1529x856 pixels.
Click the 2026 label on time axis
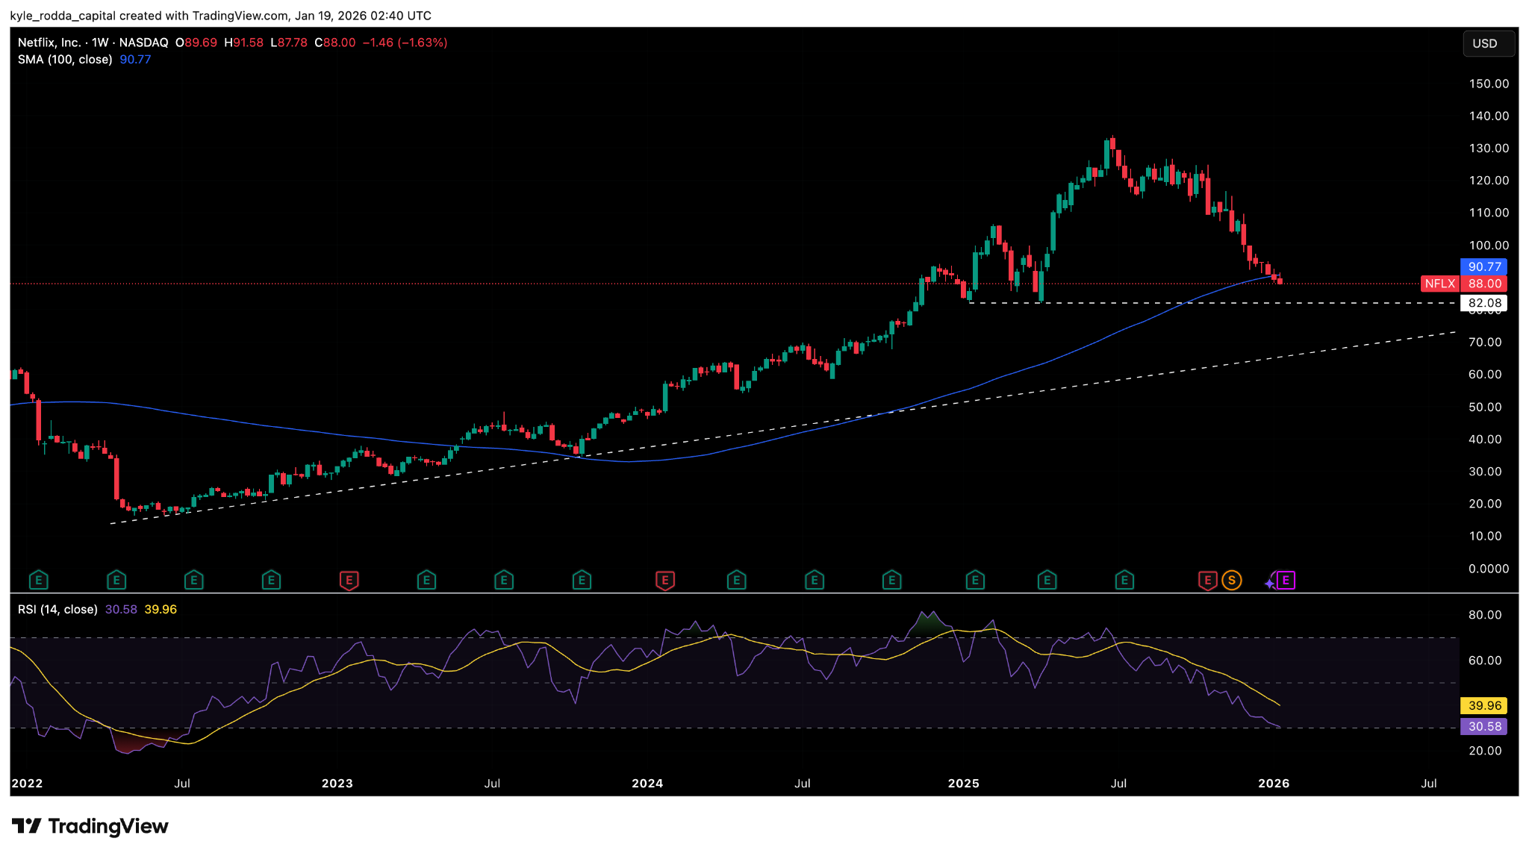click(x=1274, y=783)
